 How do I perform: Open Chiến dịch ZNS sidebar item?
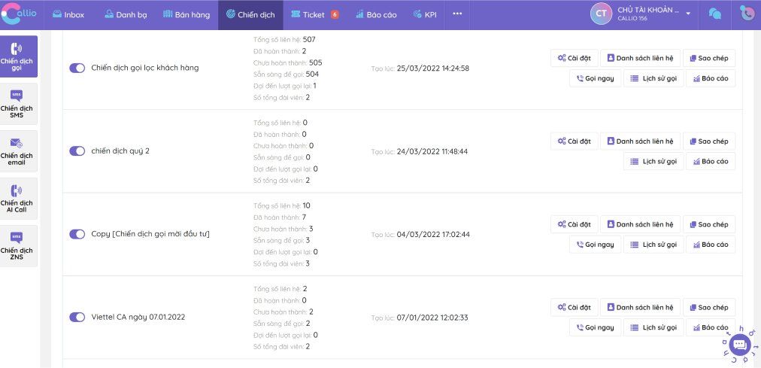point(17,246)
